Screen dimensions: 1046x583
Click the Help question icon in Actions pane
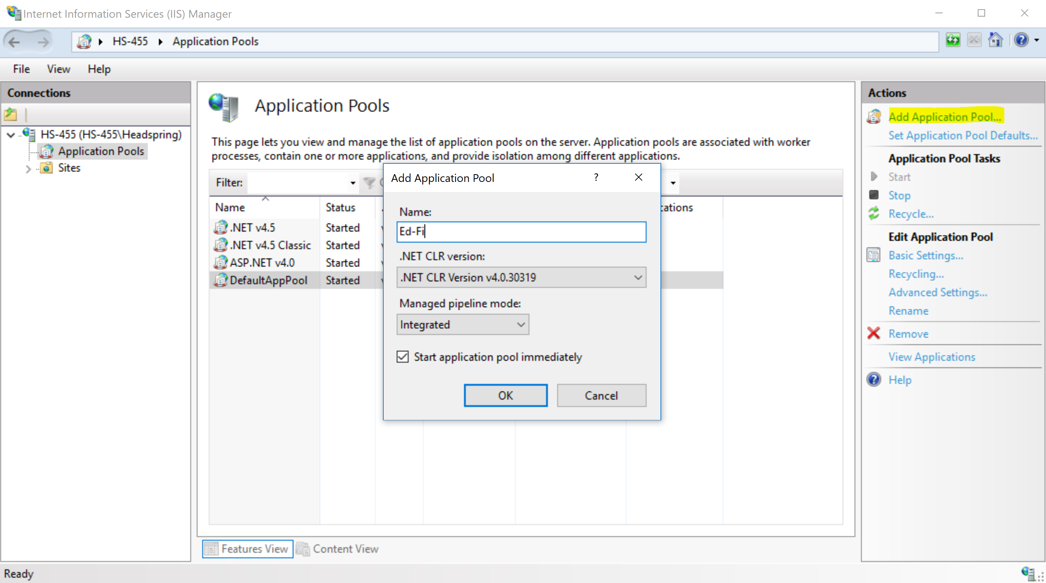pyautogui.click(x=874, y=380)
